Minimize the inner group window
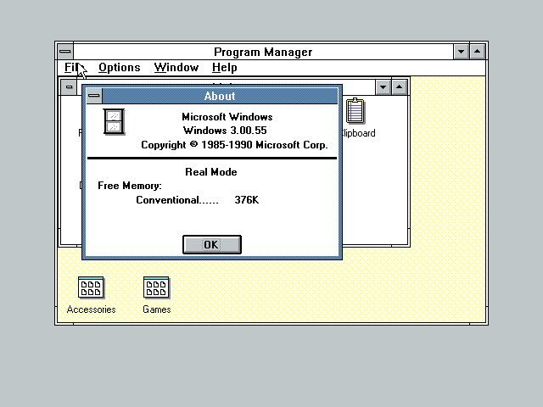Viewport: 543px width, 407px height. point(383,86)
